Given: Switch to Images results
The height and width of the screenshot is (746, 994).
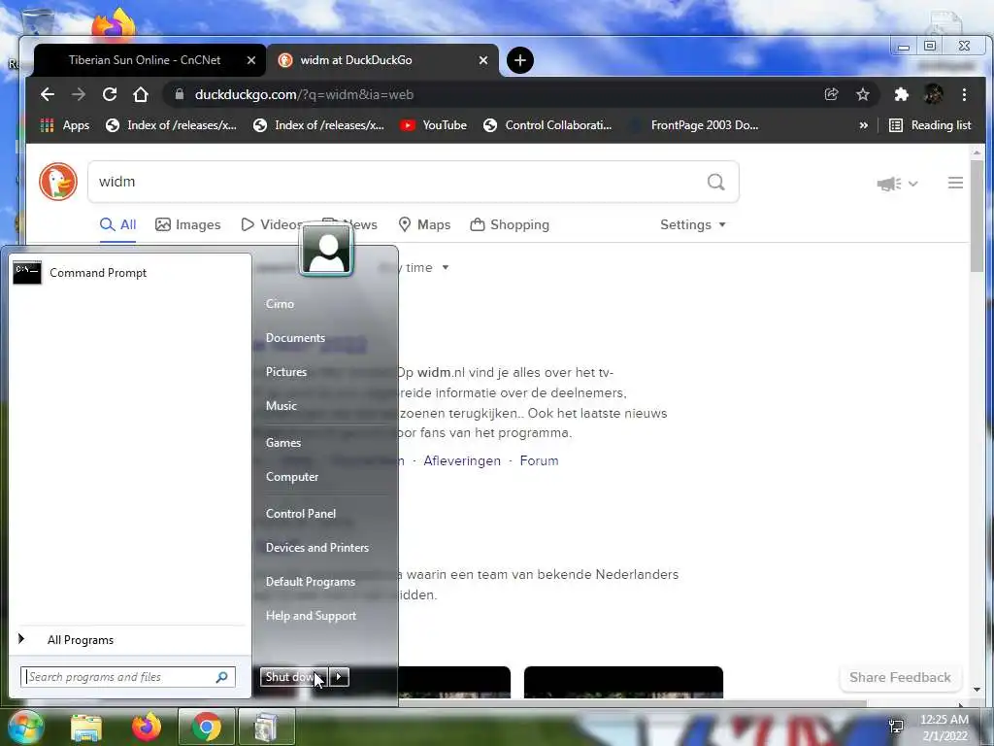Looking at the screenshot, I should (187, 224).
